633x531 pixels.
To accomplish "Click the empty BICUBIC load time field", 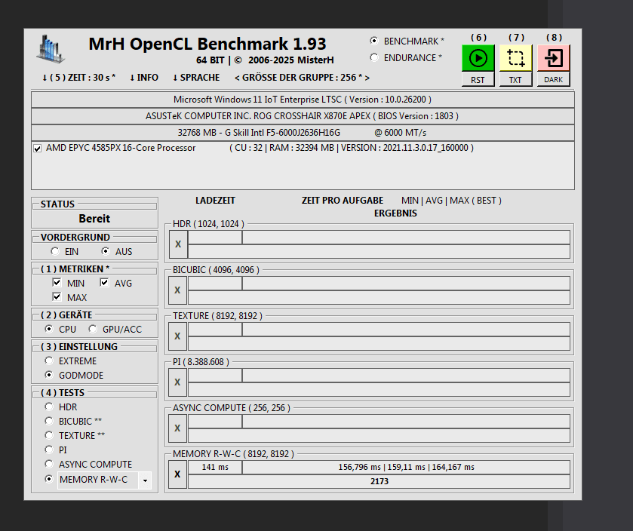I will point(215,284).
